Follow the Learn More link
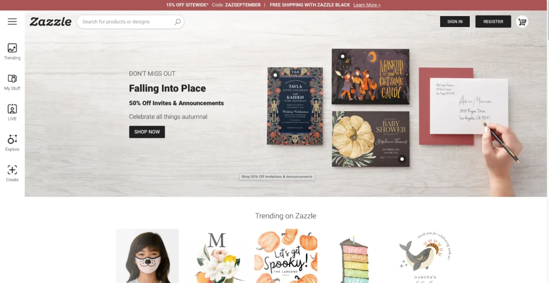Screen dimensions: 549x283 pos(367,5)
